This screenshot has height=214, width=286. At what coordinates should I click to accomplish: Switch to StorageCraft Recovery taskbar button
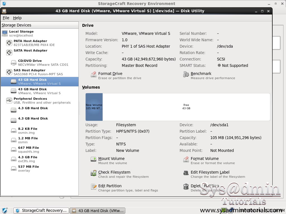point(41,211)
